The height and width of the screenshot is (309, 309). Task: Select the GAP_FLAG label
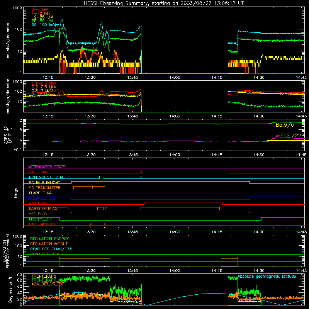[x=38, y=172]
